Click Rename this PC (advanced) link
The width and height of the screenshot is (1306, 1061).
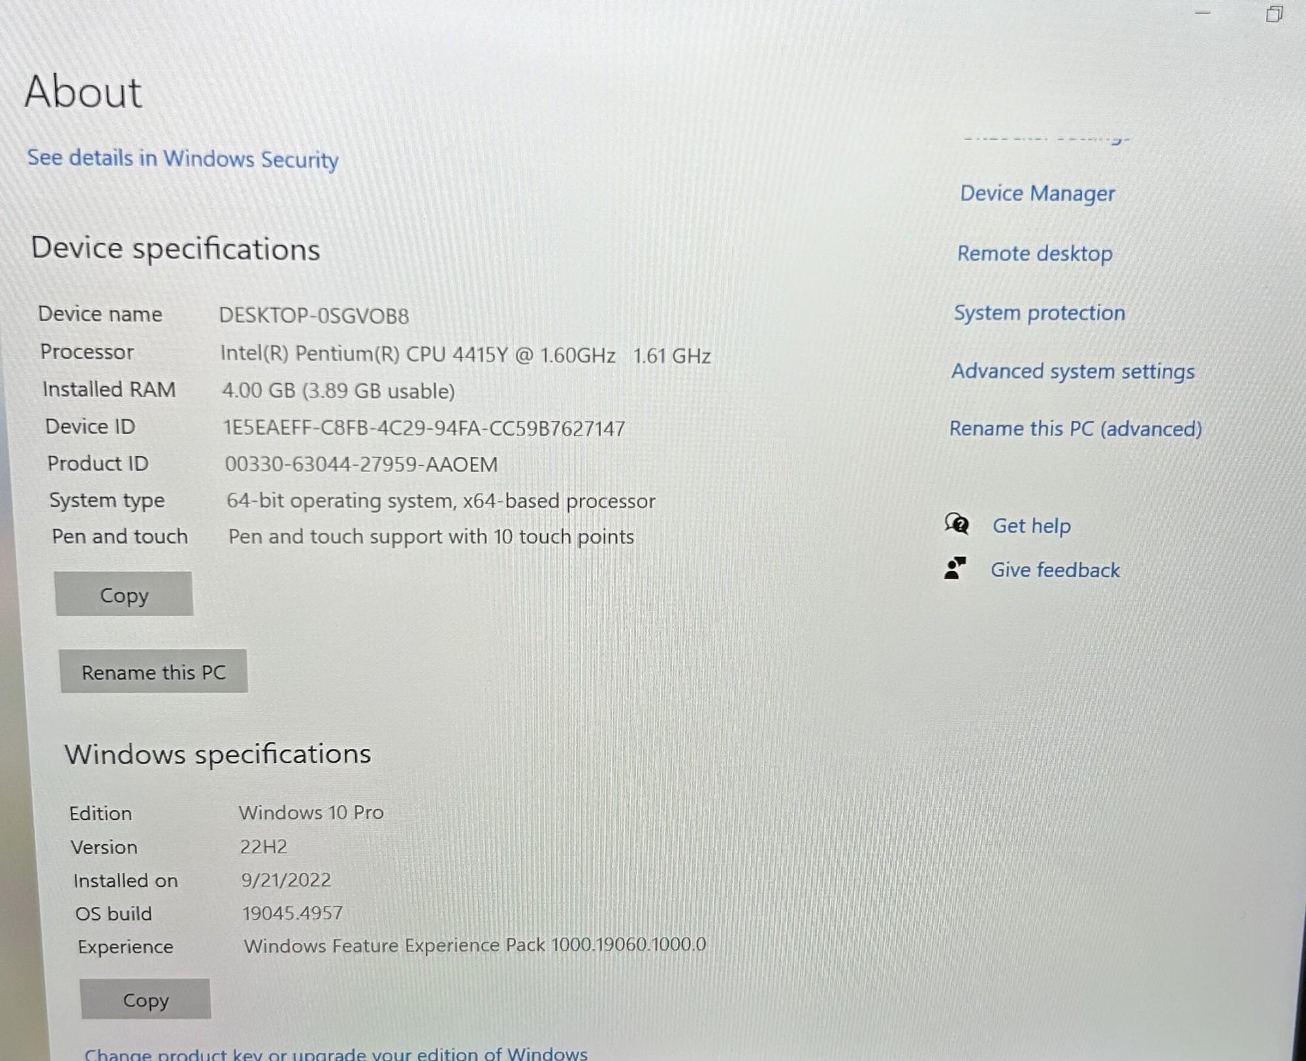click(1075, 429)
